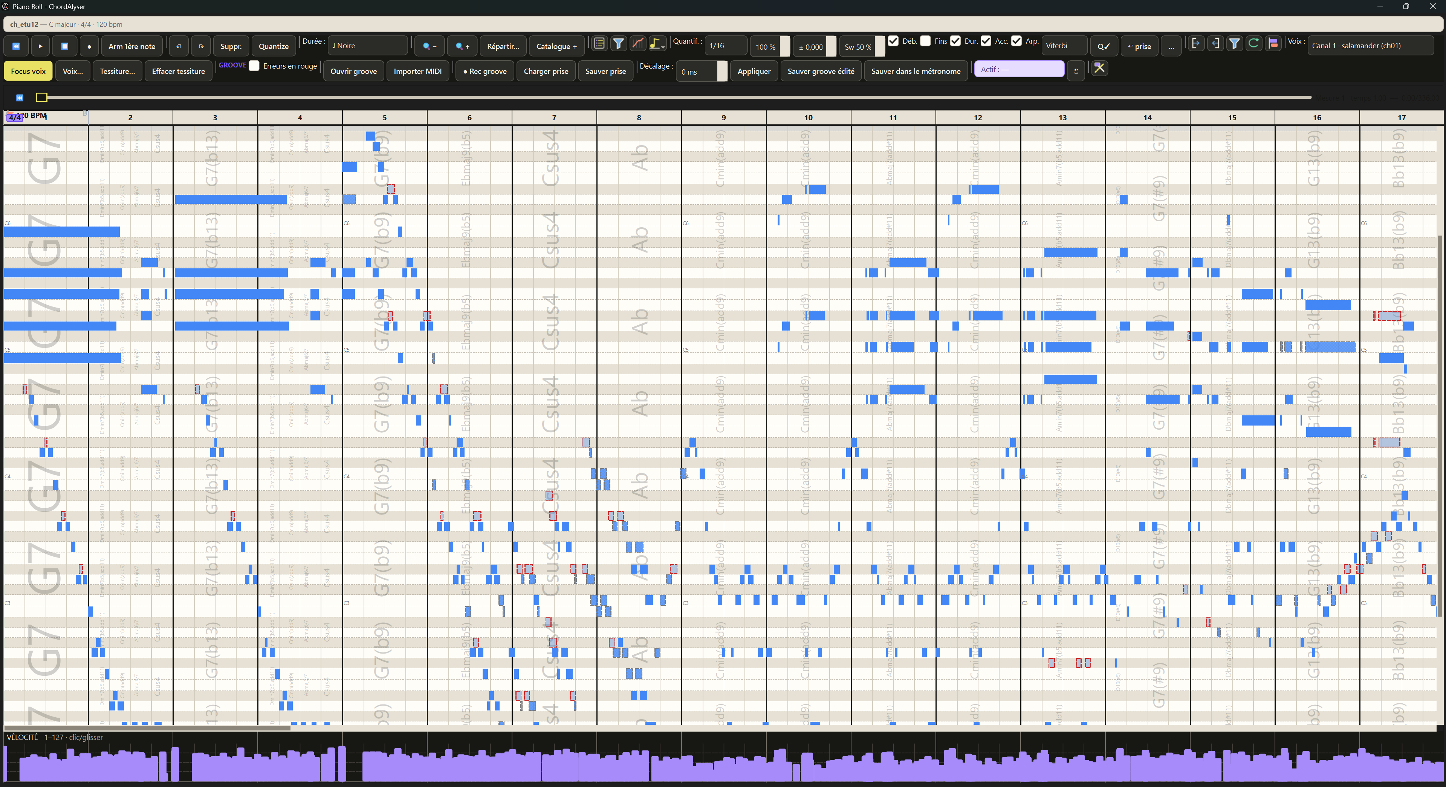Open the list view icon
This screenshot has width=1446, height=787.
(599, 43)
